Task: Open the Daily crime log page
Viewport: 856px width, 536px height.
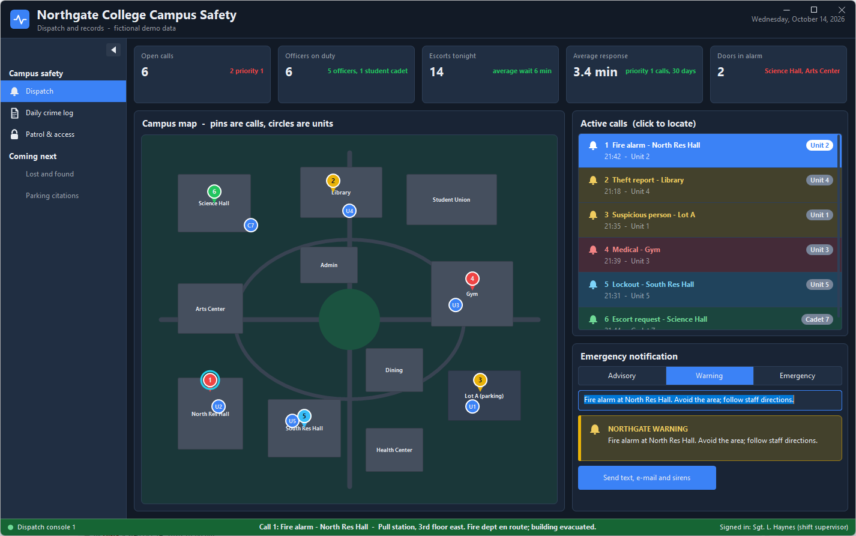Action: (63, 113)
